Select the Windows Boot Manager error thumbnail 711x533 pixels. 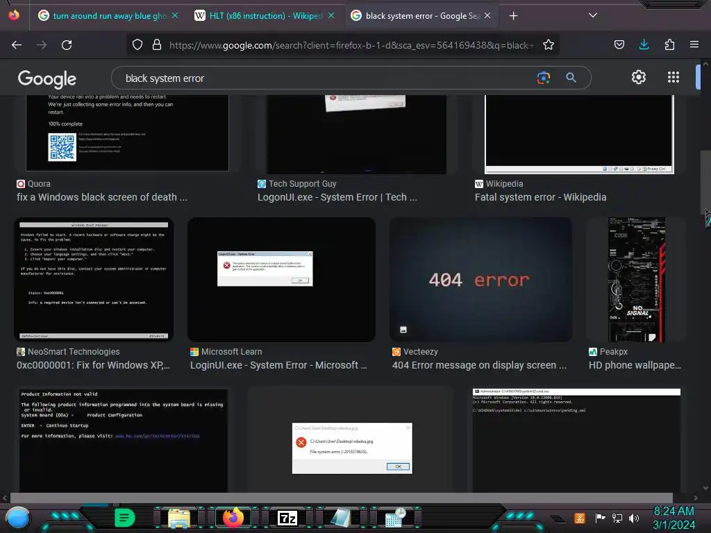[94, 280]
